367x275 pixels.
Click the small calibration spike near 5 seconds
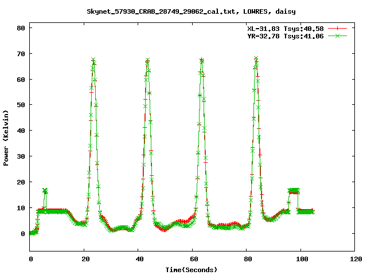tap(45, 191)
